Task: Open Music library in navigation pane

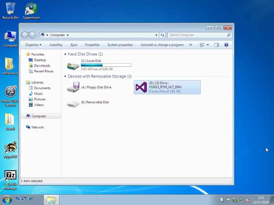Action: click(39, 94)
